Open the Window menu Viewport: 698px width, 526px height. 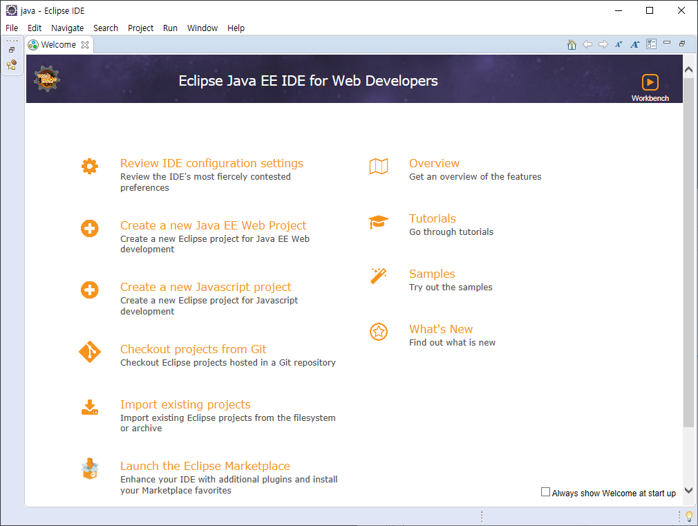(202, 28)
